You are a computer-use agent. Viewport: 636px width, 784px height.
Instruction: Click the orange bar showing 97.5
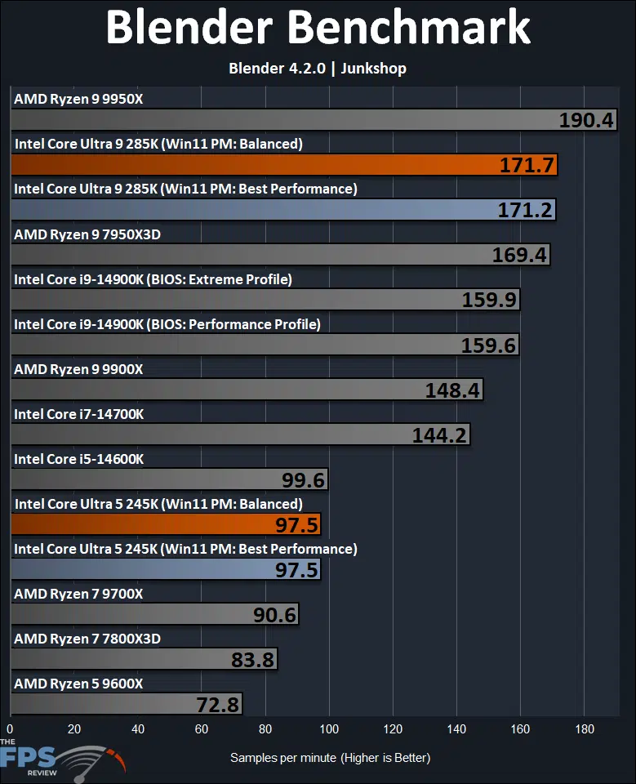tap(166, 525)
